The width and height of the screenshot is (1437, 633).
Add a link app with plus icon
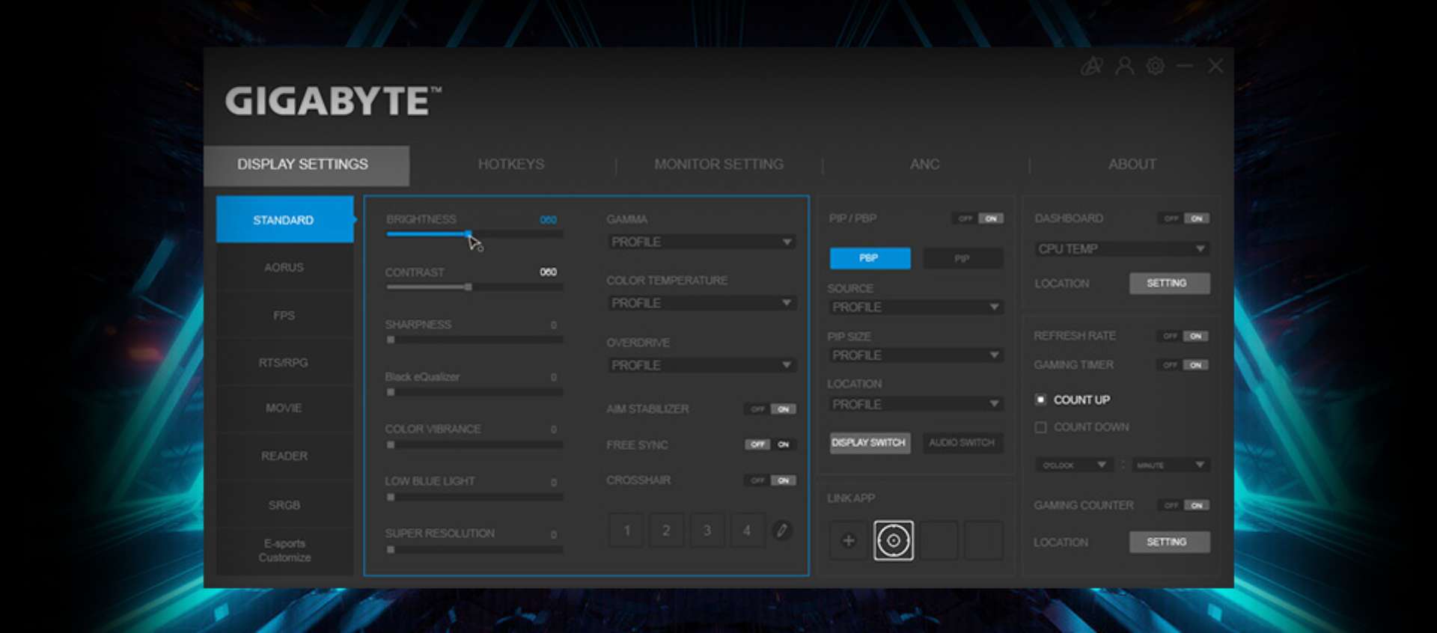pyautogui.click(x=849, y=540)
